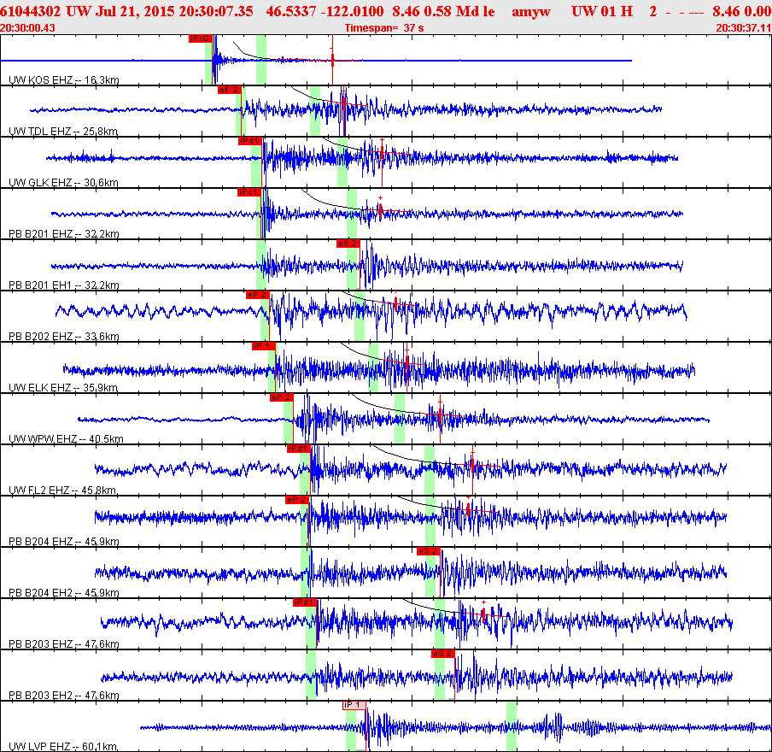Image resolution: width=772 pixels, height=752 pixels.
Task: Select the UW TDL EHZ station label
Action: (x=63, y=131)
